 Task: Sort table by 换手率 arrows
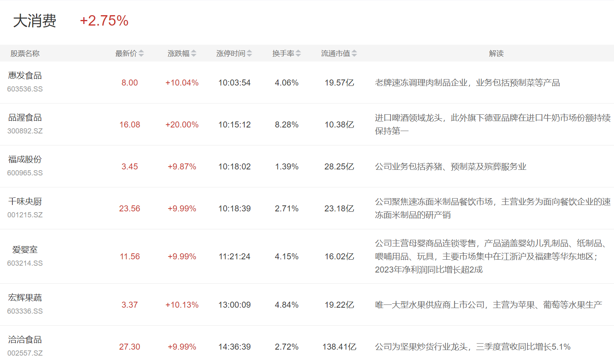click(x=298, y=54)
